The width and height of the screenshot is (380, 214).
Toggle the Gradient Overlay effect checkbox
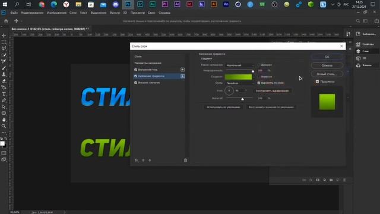pos(135,76)
